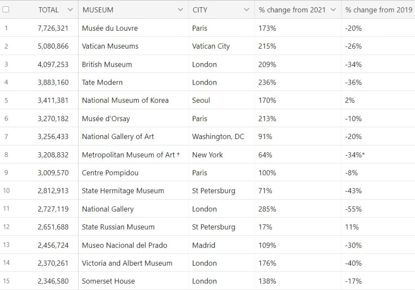Screen dimensions: 415x290
Task: Click the Somerset House total 2,346,580
Action: click(53, 281)
